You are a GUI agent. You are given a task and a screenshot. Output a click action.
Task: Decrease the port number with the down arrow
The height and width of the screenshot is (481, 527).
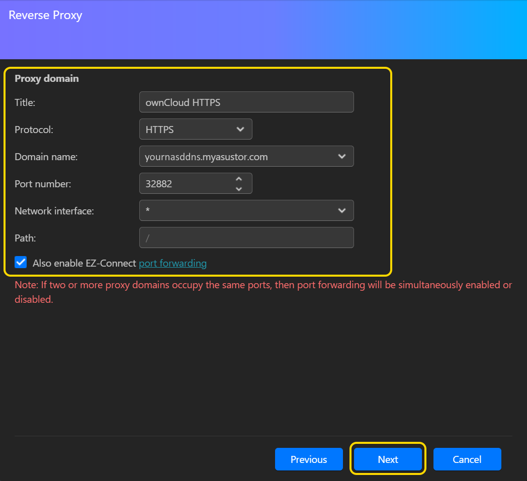(239, 188)
